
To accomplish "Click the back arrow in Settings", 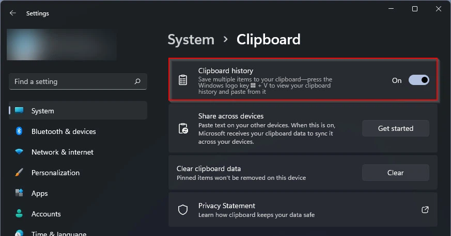I will [13, 13].
